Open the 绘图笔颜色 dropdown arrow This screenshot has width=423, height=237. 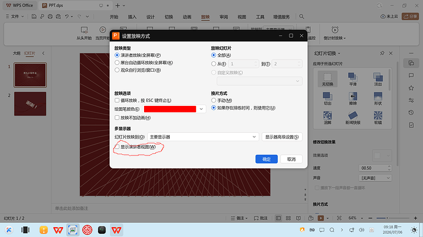click(201, 109)
